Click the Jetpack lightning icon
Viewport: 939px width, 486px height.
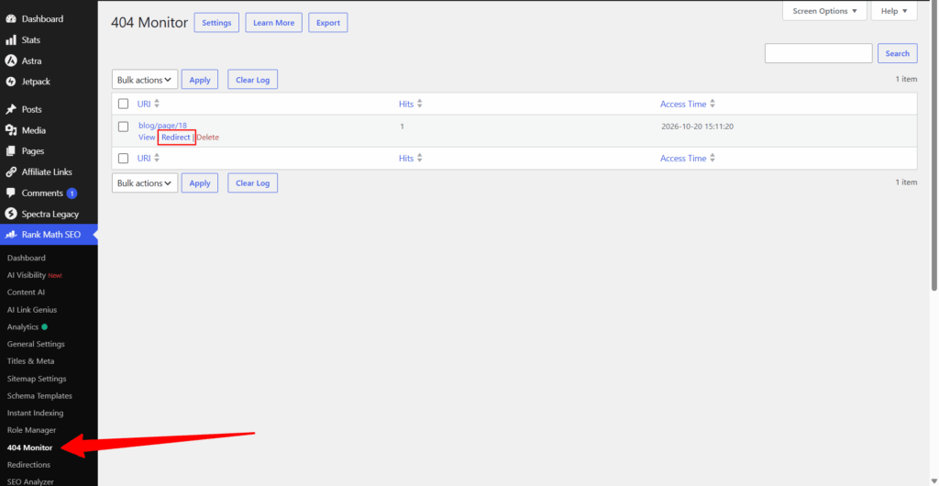coord(11,82)
